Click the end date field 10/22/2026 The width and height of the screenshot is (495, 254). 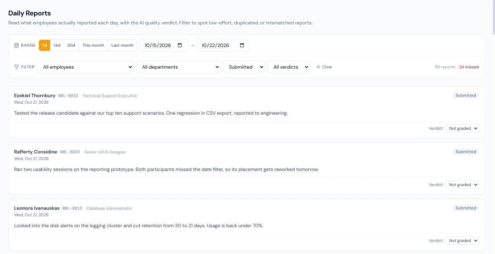pos(223,45)
